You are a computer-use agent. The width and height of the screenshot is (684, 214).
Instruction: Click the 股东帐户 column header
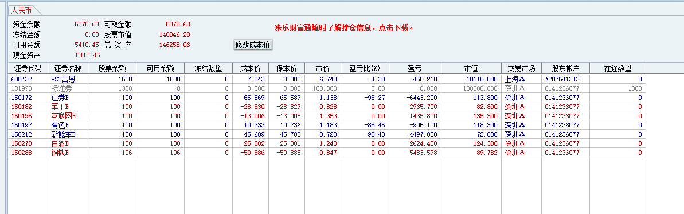[x=566, y=69]
